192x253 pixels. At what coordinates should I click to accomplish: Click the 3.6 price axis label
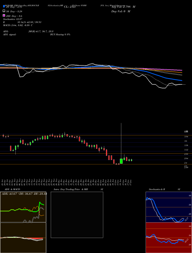[x=186, y=141]
